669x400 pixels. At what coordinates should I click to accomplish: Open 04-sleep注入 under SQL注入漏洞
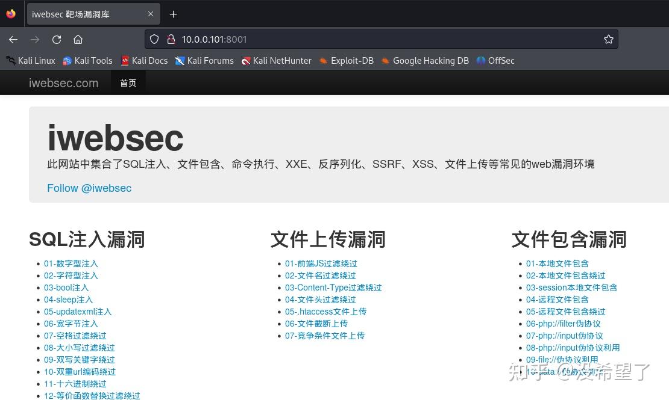coord(68,300)
